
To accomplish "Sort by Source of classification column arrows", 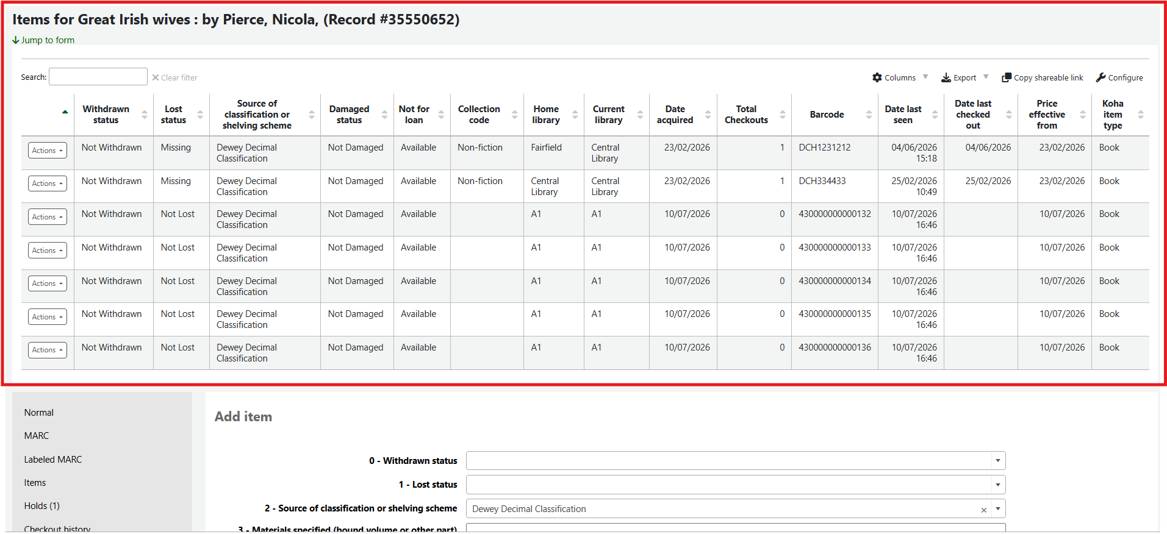I will 312,115.
